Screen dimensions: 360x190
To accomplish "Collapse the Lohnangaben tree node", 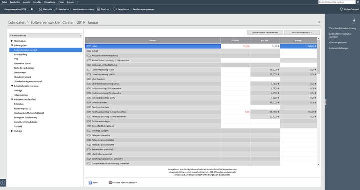I will 12,45.
